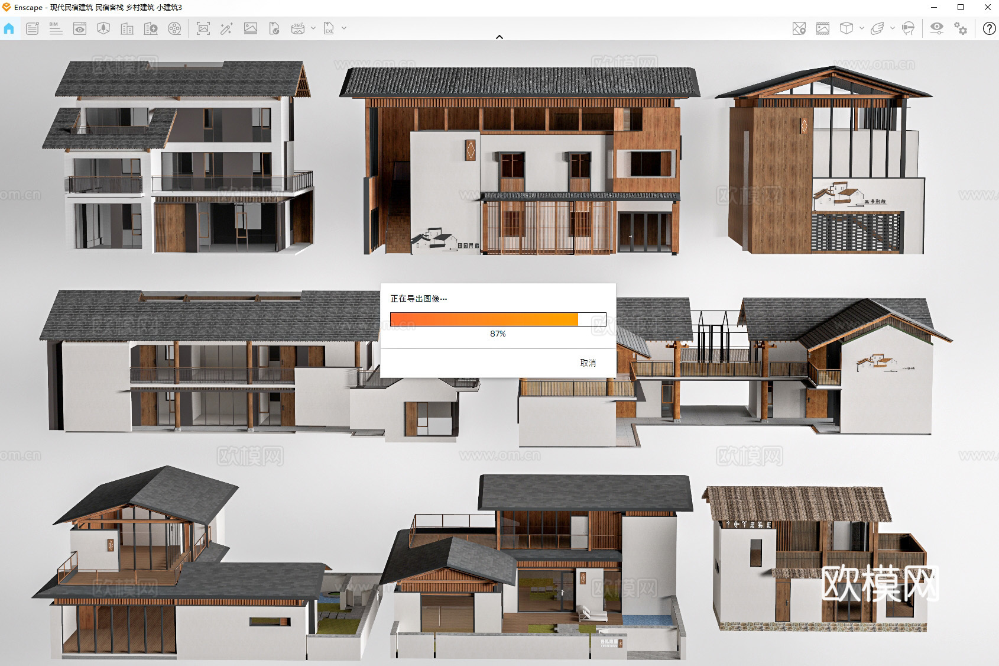Image resolution: width=999 pixels, height=666 pixels.
Task: Click the 取消 button in export dialog
Action: pos(588,363)
